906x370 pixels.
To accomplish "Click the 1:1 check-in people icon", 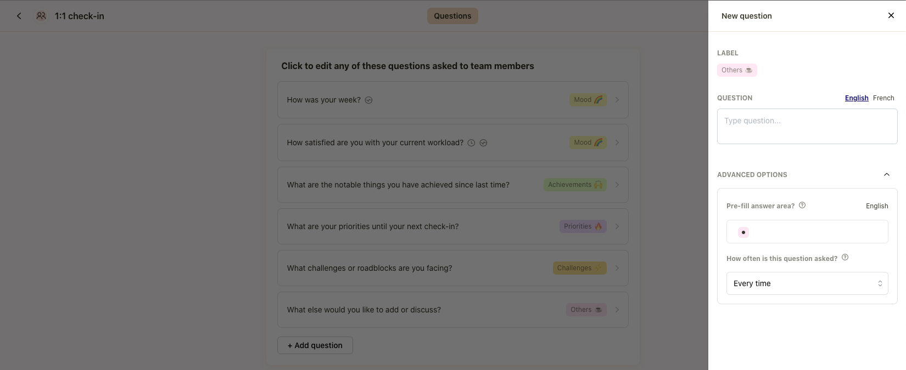I will pos(41,16).
